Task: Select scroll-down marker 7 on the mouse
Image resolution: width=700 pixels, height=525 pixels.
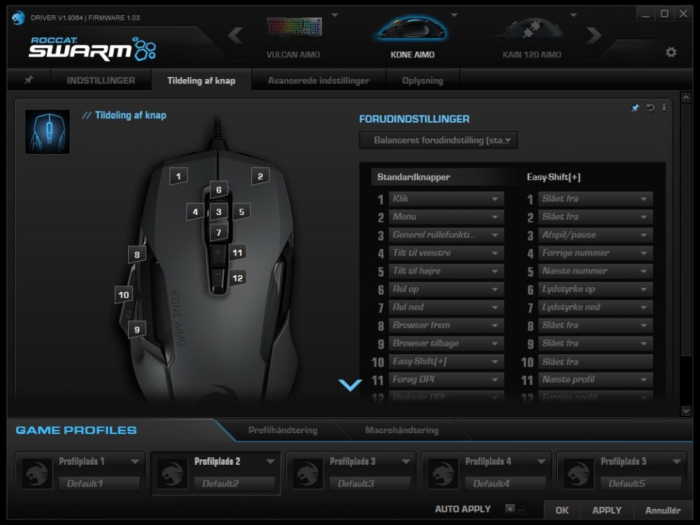Action: point(218,232)
